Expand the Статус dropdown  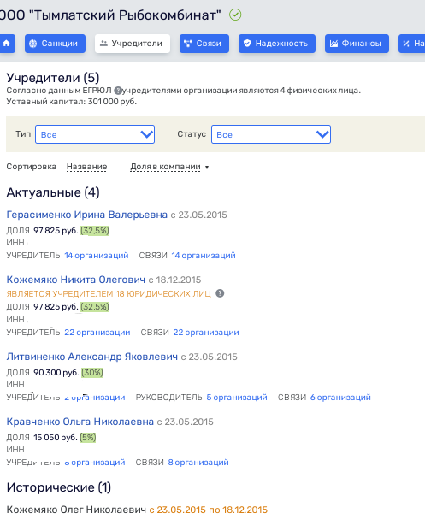[271, 134]
